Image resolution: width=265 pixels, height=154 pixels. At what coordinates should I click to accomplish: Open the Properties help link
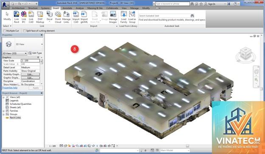10,88
